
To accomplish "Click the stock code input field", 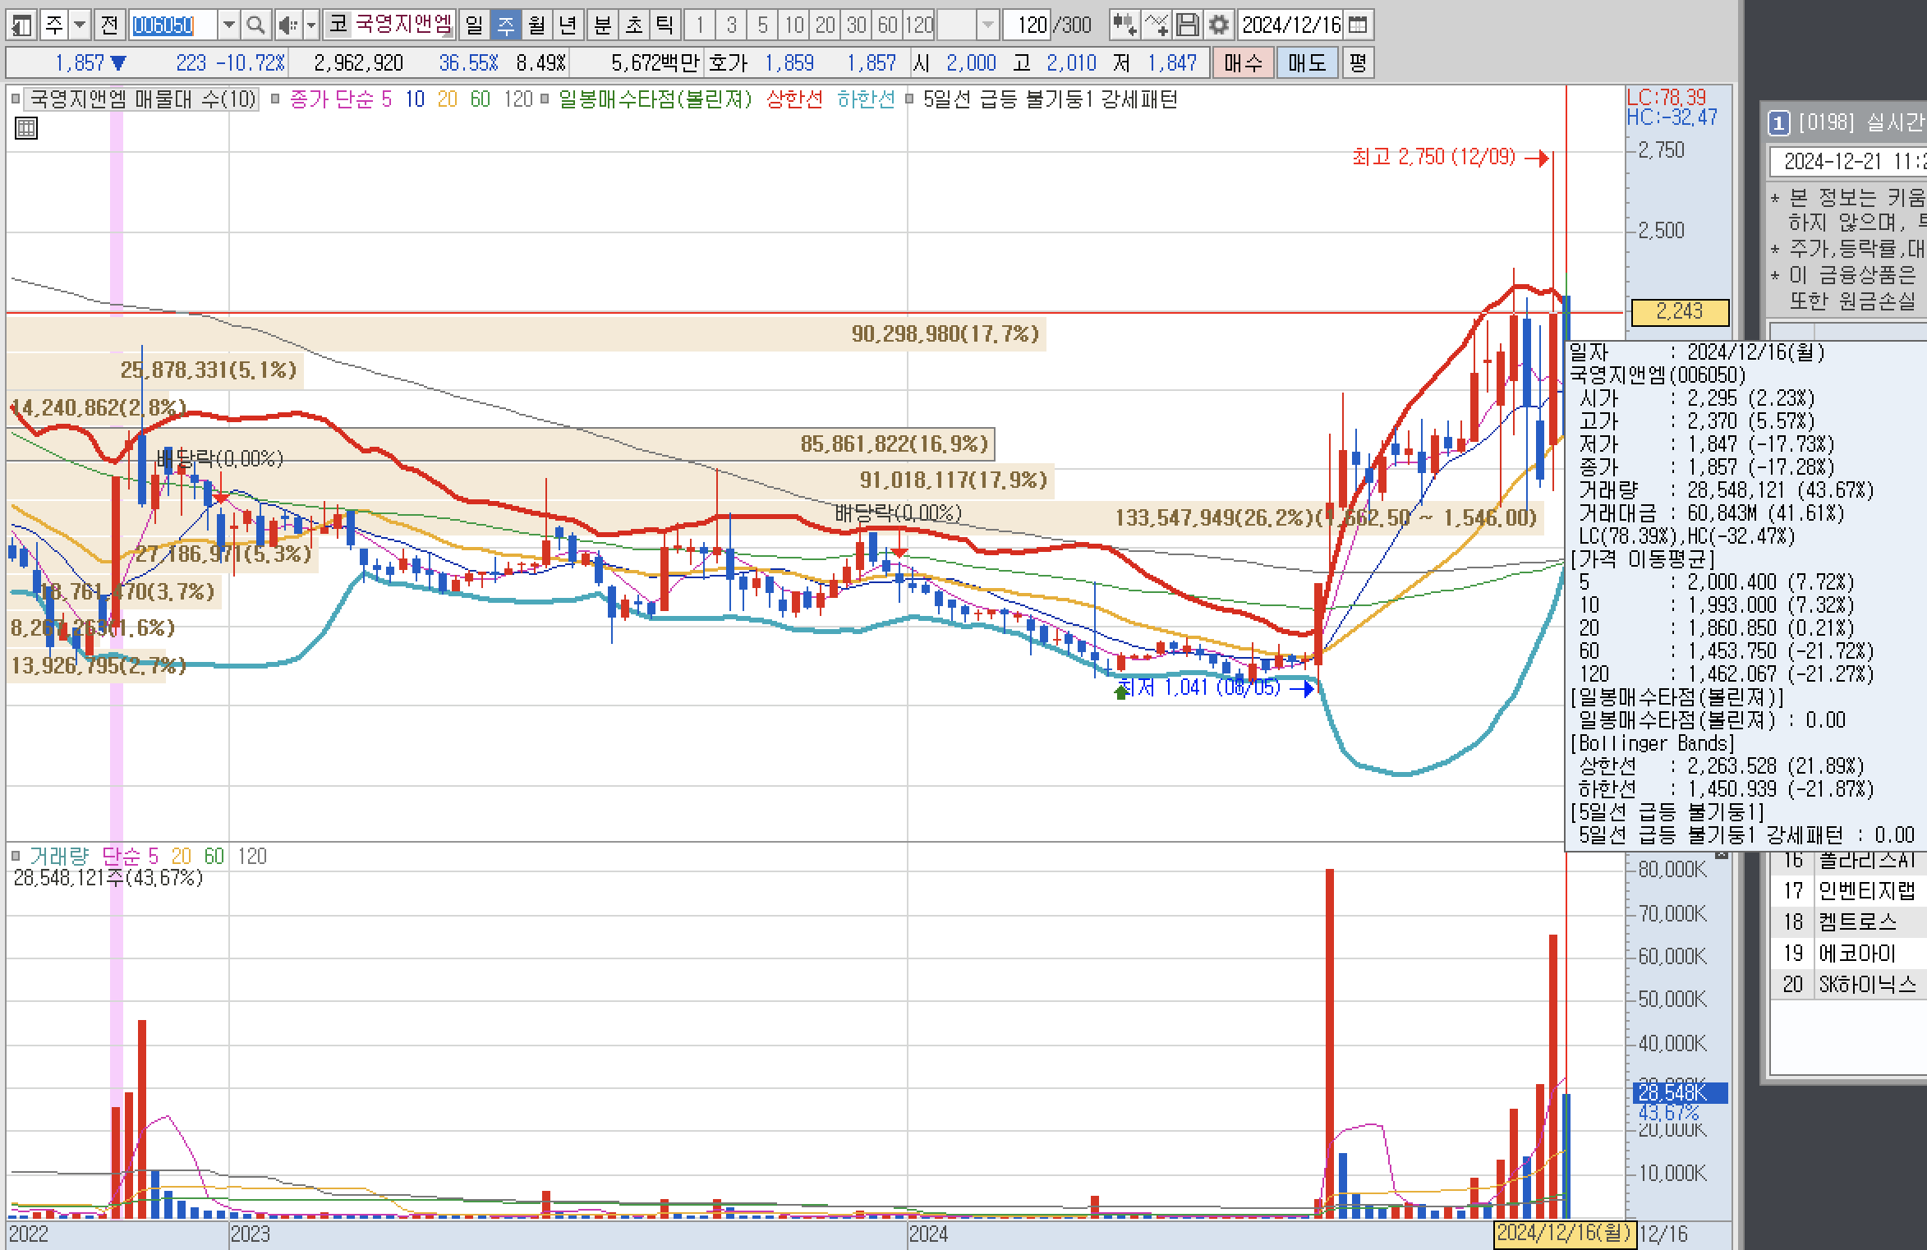I will pyautogui.click(x=172, y=25).
